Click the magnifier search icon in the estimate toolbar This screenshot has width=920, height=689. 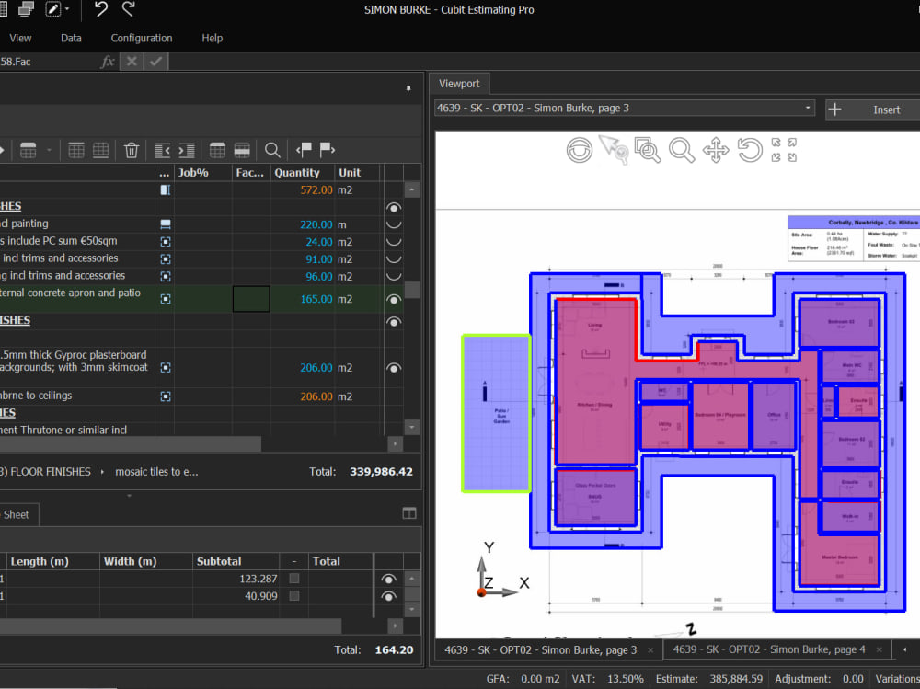272,150
